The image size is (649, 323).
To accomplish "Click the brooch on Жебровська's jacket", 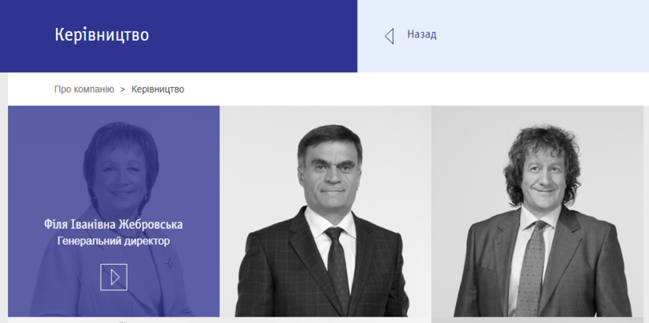I will [x=168, y=265].
